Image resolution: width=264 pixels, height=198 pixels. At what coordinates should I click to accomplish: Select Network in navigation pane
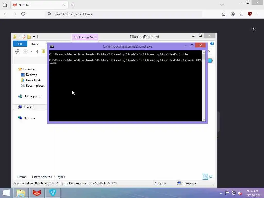coord(29,118)
